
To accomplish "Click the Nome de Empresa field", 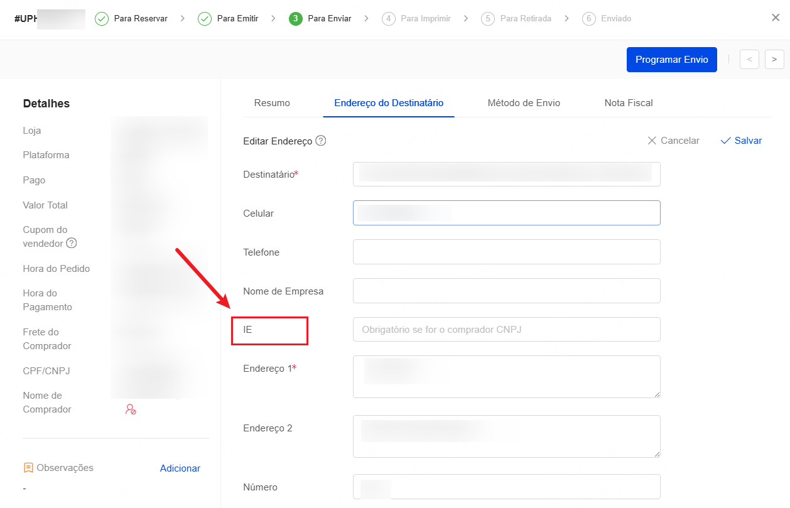I will click(x=507, y=291).
